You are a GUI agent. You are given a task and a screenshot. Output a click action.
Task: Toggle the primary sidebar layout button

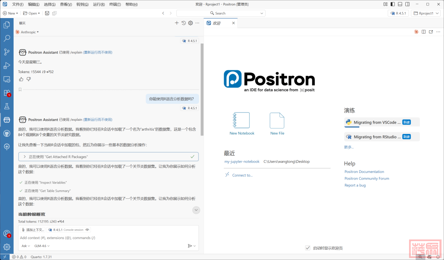point(393,4)
